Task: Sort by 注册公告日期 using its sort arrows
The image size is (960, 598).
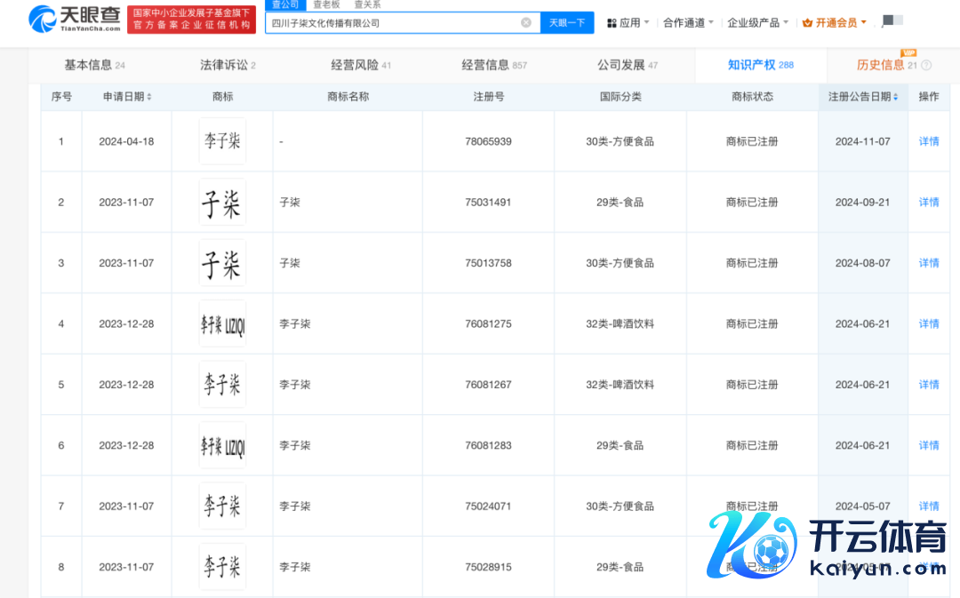Action: [x=896, y=97]
